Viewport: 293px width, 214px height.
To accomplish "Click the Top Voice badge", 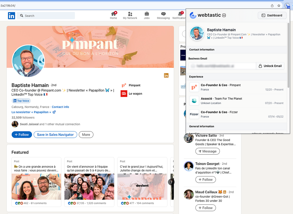I will click(x=21, y=101).
